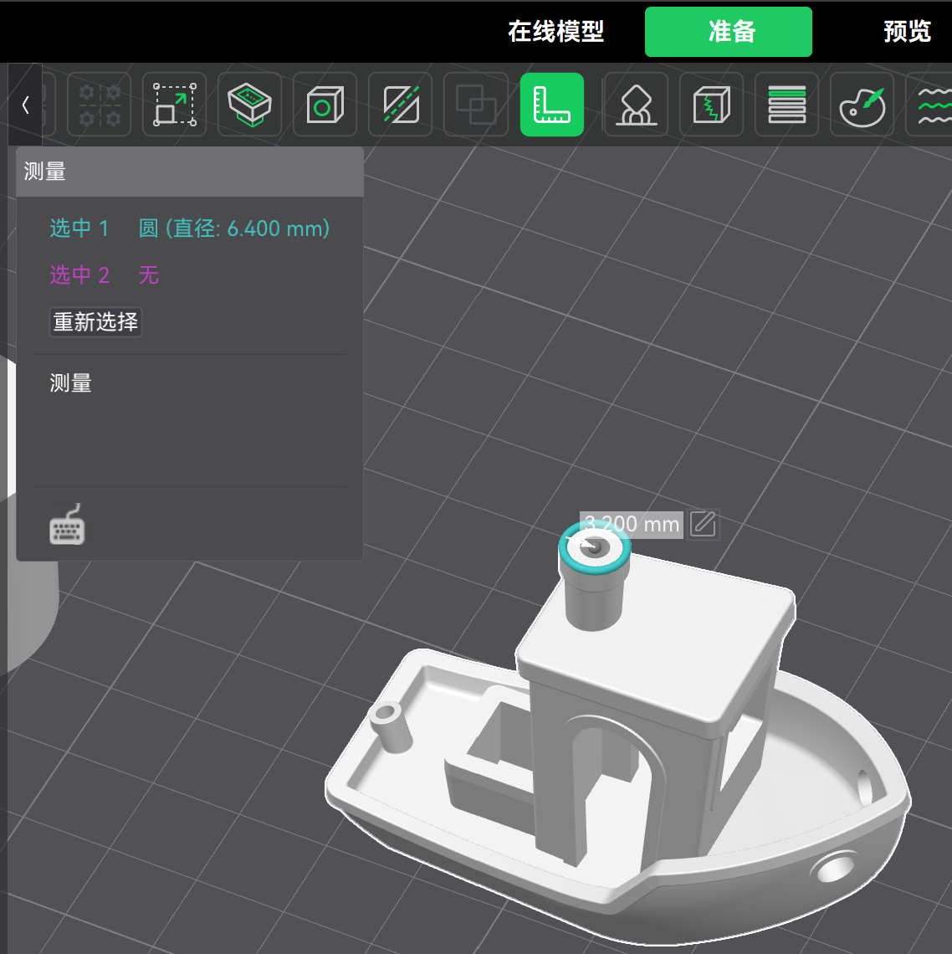Toggle the active Measure ruler tool
952x954 pixels.
pyautogui.click(x=552, y=105)
